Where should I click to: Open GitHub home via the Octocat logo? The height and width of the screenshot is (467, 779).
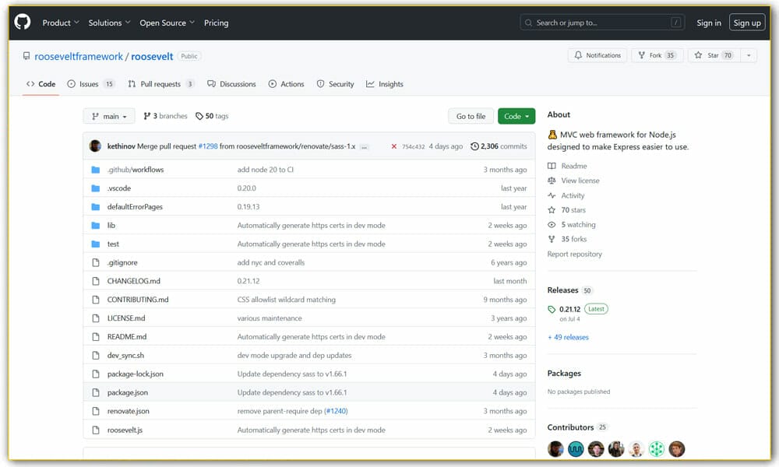click(x=21, y=22)
